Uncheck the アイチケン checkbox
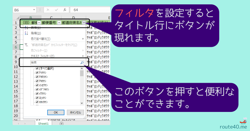Viewport: 250px width, 131px height. (x=37, y=73)
